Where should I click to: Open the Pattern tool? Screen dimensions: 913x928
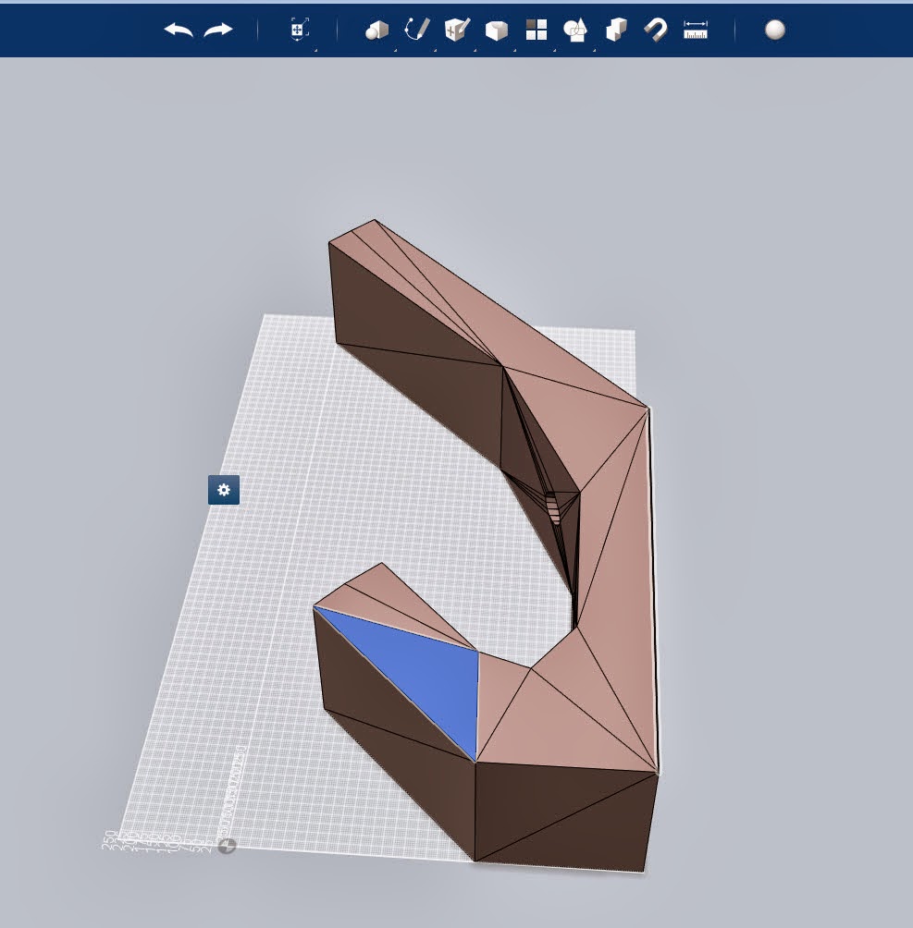pyautogui.click(x=537, y=31)
